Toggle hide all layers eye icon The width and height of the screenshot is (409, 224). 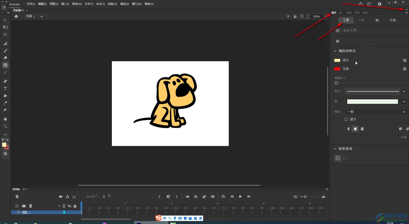pyautogui.click(x=69, y=206)
